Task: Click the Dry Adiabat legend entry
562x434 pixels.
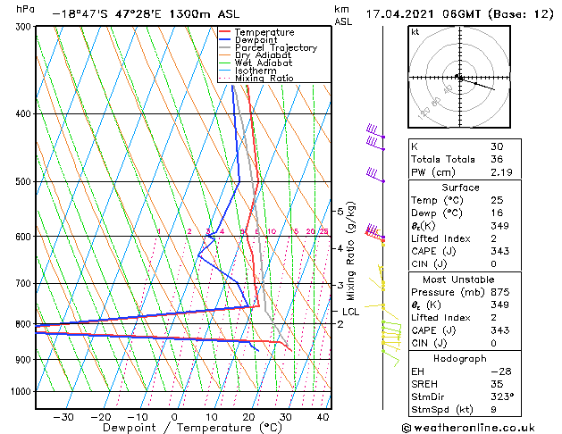Action: click(x=256, y=55)
